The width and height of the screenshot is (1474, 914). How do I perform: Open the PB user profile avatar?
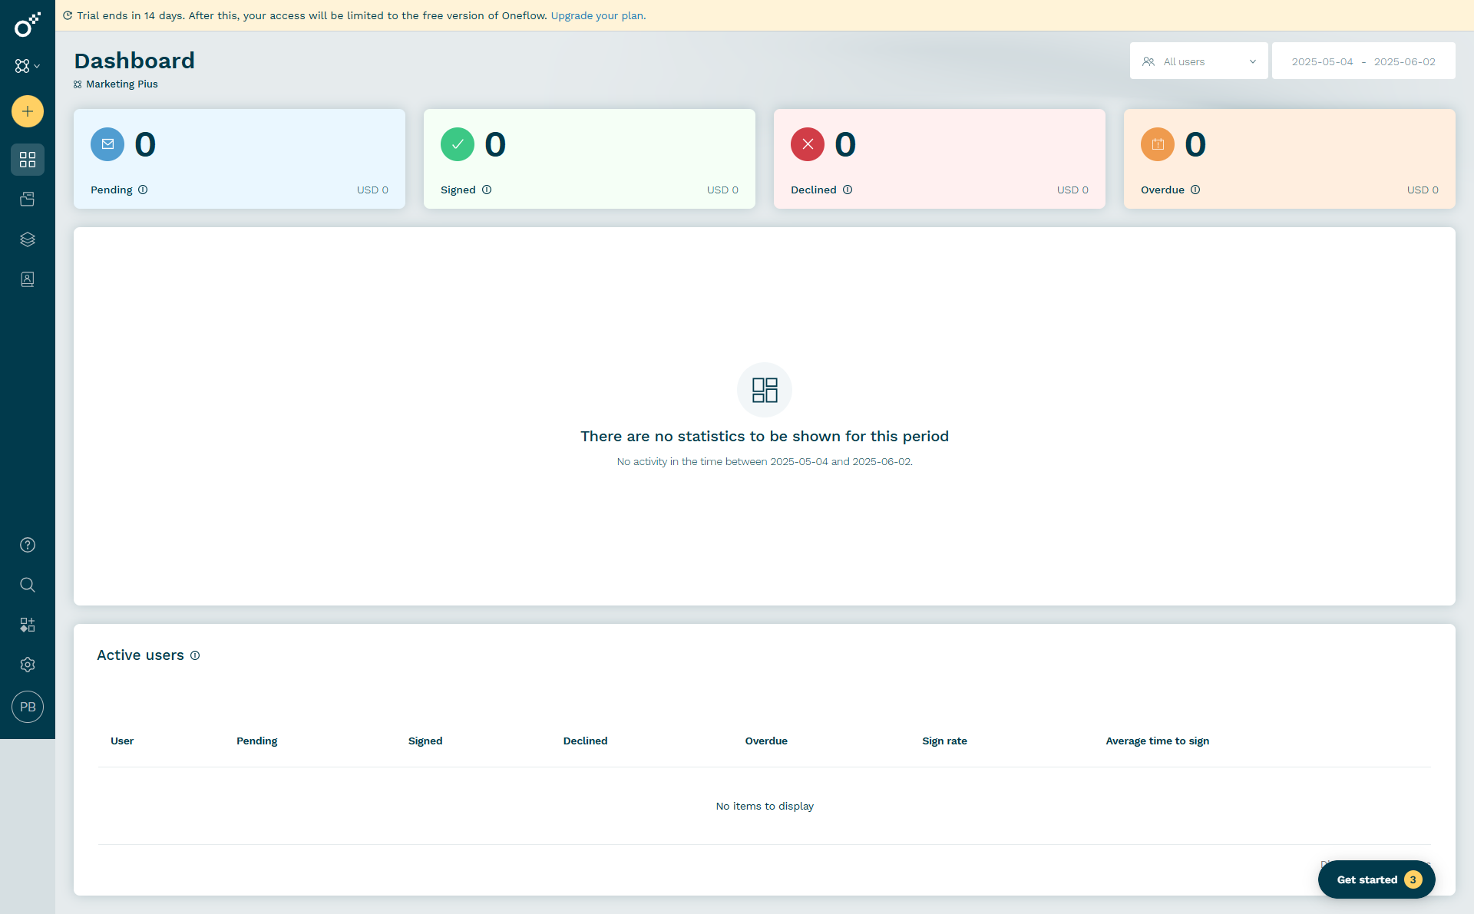pos(28,707)
